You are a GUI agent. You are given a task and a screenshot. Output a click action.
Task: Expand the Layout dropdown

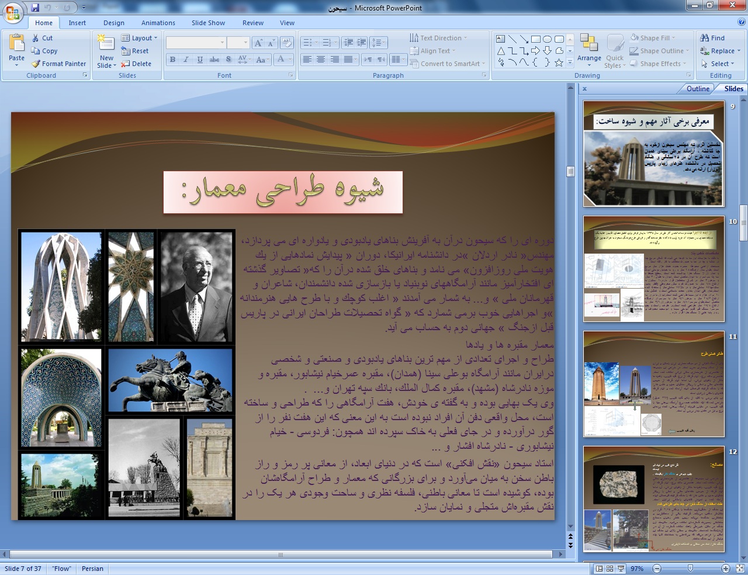click(x=139, y=38)
